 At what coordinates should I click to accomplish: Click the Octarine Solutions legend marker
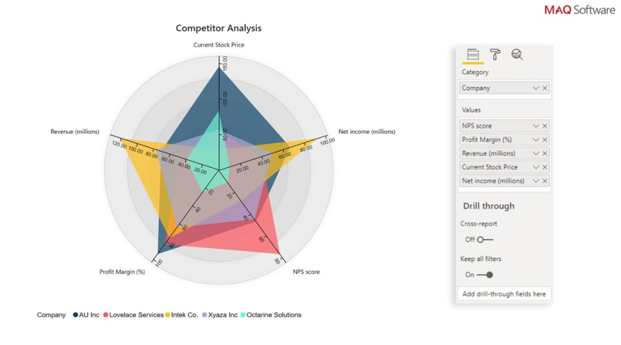coord(243,315)
